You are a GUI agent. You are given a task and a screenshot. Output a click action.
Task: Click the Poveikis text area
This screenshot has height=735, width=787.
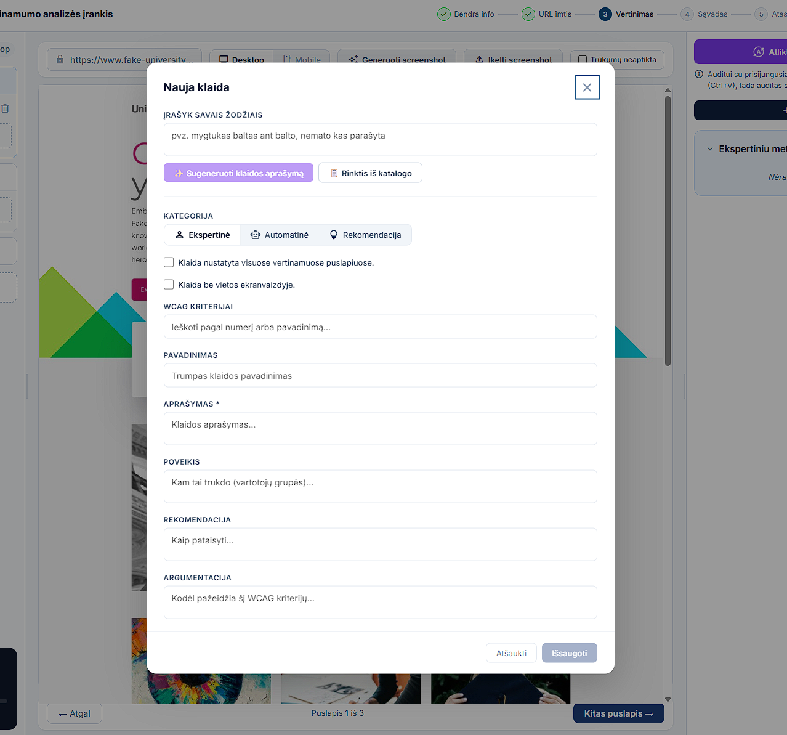(x=380, y=486)
